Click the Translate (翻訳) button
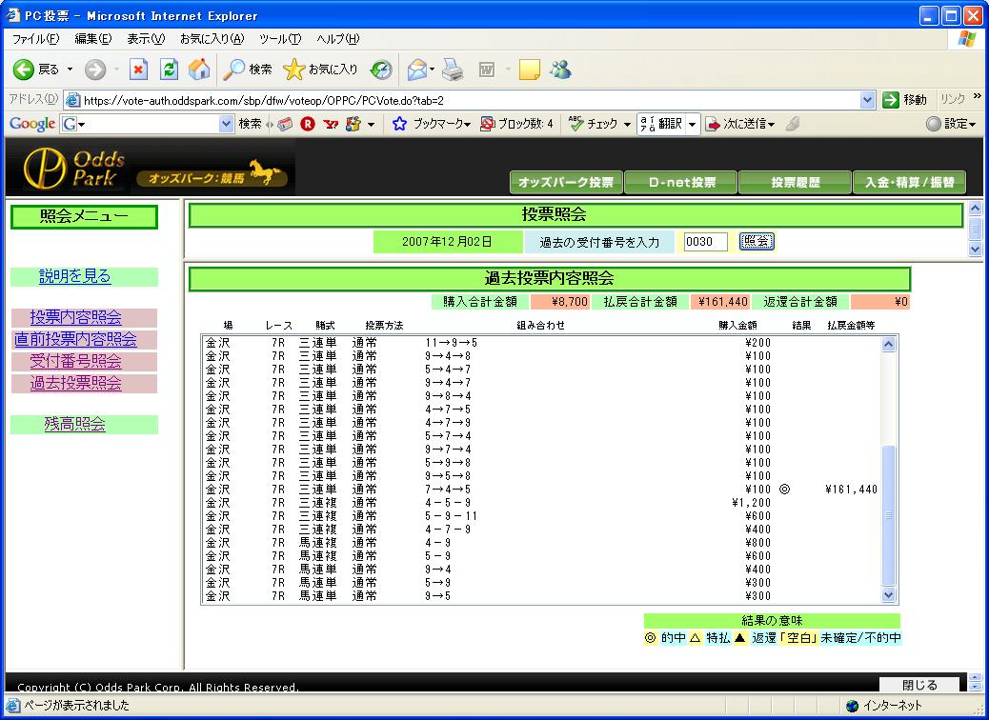This screenshot has width=989, height=720. [661, 124]
